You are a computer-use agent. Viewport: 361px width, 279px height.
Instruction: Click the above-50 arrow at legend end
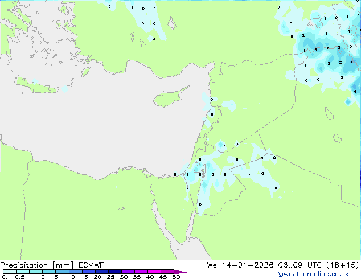pyautogui.click(x=180, y=272)
